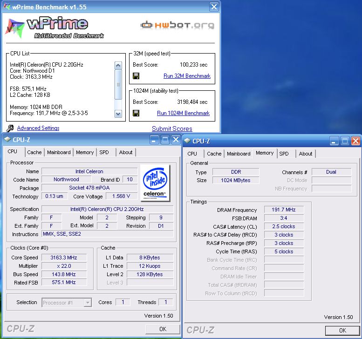The height and width of the screenshot is (339, 362).
Task: Open About tab in right CPU-Z
Action: (x=306, y=154)
